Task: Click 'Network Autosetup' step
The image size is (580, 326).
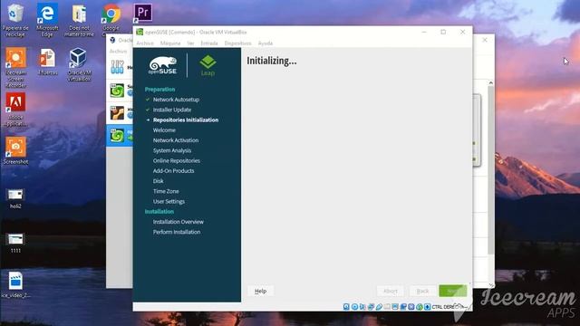Action: coord(176,100)
